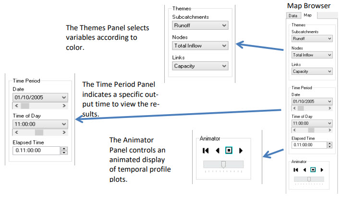
Task: Click step-back arrow in the Map Browser Animator
Action: click(x=304, y=170)
